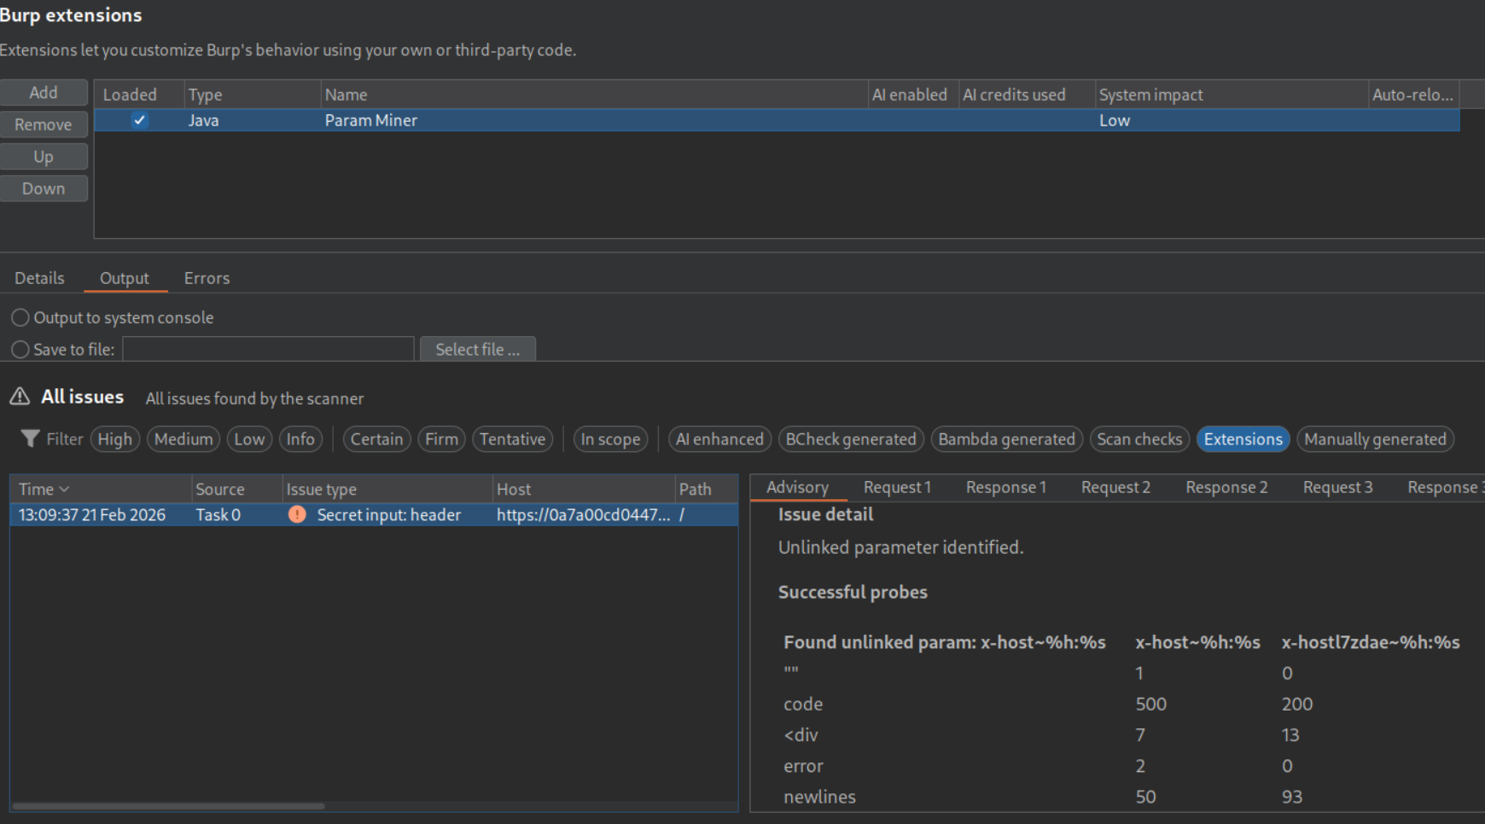Click the horizontal scrollbar under issues table

coord(169,805)
